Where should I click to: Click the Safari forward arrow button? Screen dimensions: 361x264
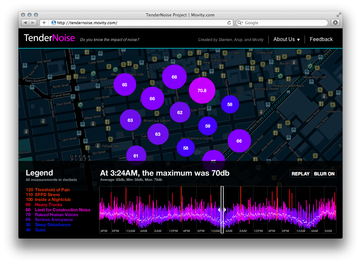click(x=33, y=23)
